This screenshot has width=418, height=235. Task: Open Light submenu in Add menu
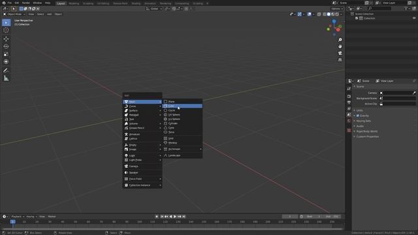tap(142, 155)
